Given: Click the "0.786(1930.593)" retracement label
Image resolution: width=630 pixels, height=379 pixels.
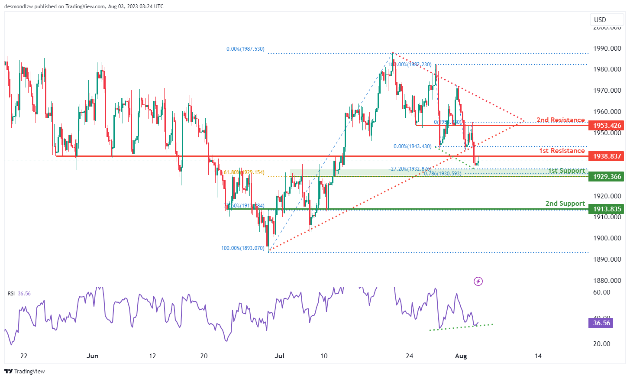Looking at the screenshot, I should 443,174.
